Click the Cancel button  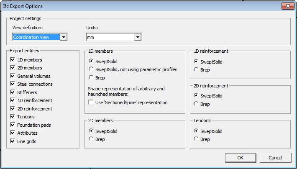(x=275, y=158)
